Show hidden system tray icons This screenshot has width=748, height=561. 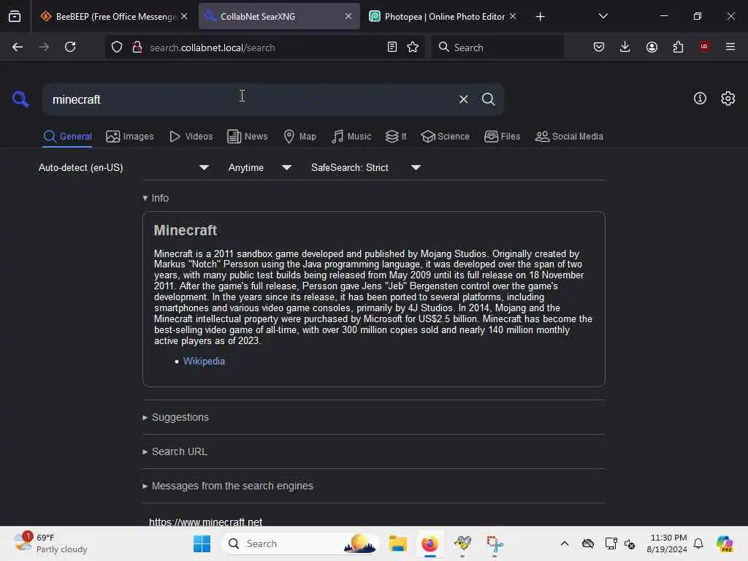point(565,543)
